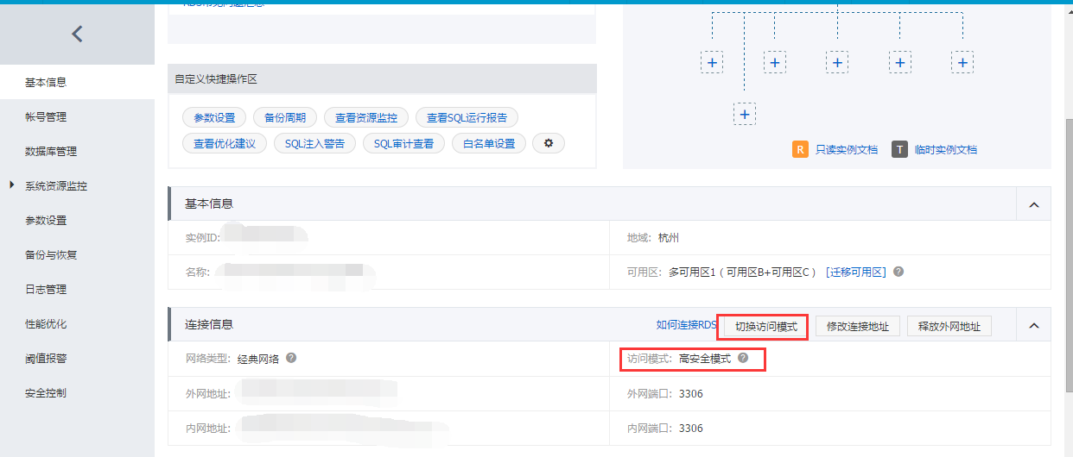Click the 迁移可用区 link

click(856, 272)
